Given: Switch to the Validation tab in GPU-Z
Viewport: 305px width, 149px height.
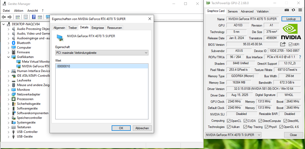Looking at the screenshot, I should pos(262,11).
